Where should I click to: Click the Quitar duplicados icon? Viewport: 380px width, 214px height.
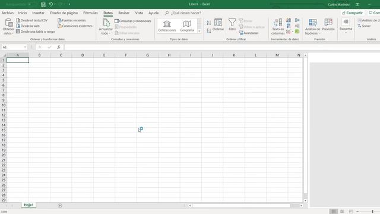289,26
